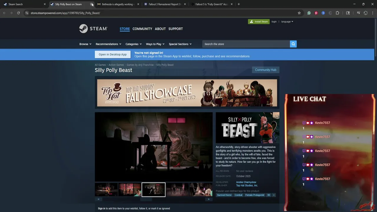Click the login link
The image size is (377, 212).
pos(274,21)
